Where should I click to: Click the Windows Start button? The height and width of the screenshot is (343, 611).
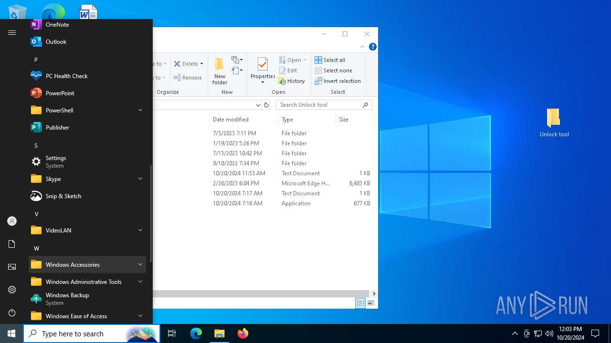11,333
